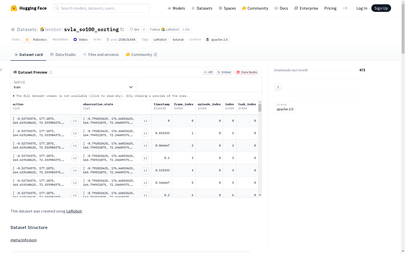405x253 pixels.
Task: Open the meta/info.json link
Action: click(x=23, y=240)
